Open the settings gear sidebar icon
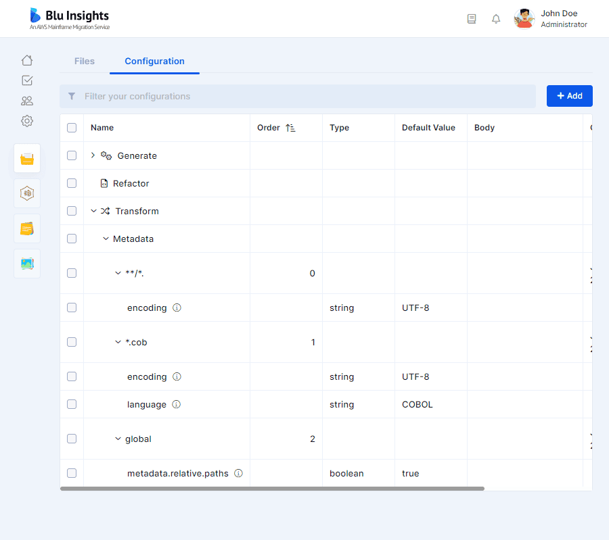609x540 pixels. (27, 121)
